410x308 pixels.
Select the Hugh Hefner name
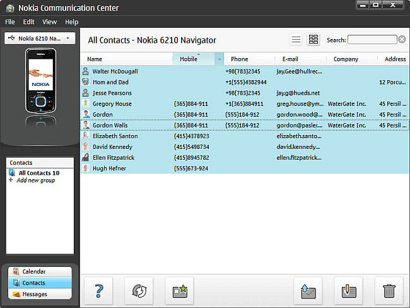(x=109, y=169)
